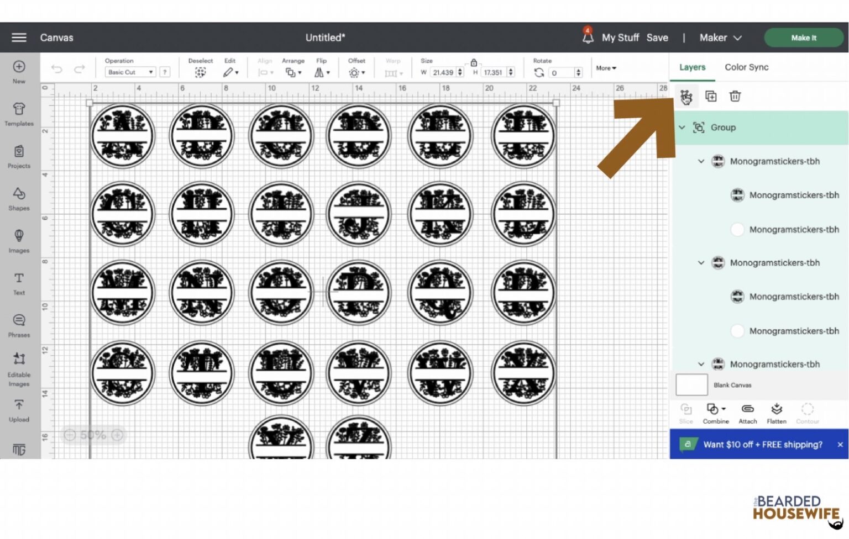Click the Save link

tap(657, 38)
